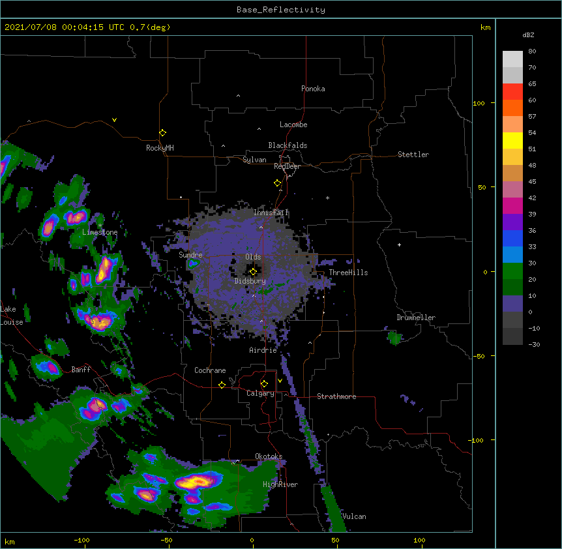Click the light gray 80 dBZ legend swatch
The height and width of the screenshot is (549, 562).
tap(512, 59)
